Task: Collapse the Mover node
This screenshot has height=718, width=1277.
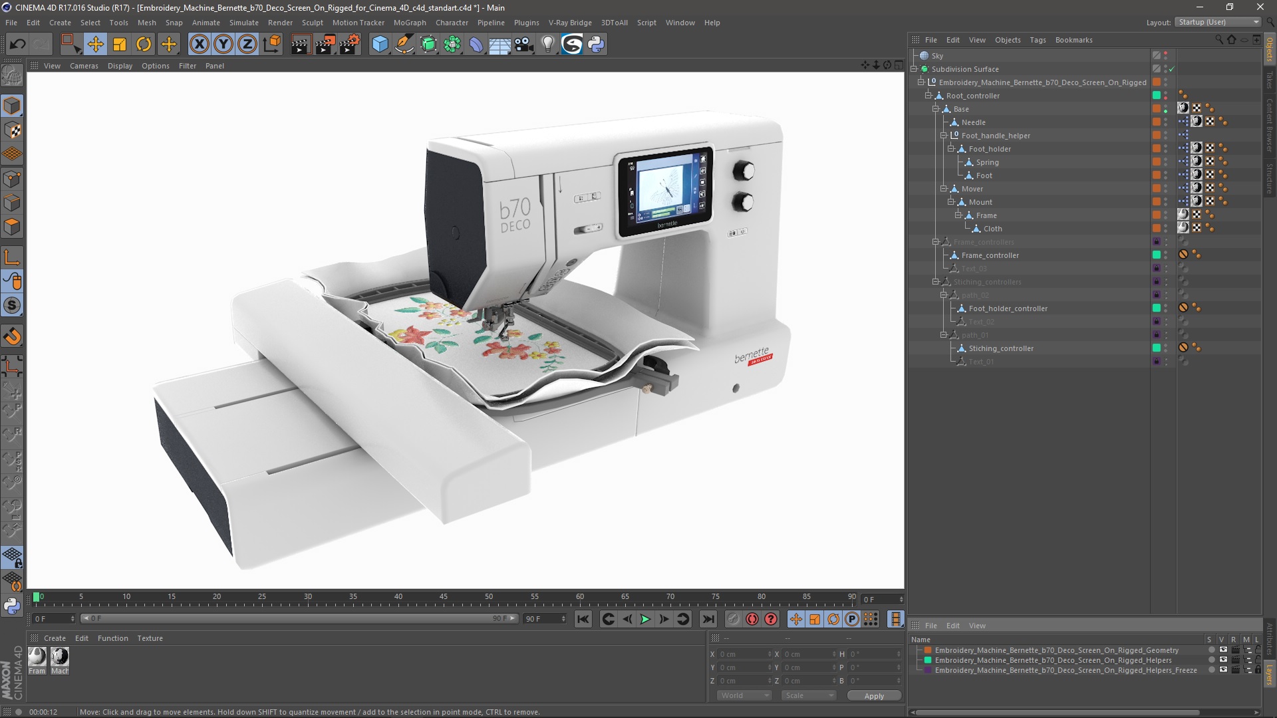Action: click(943, 189)
